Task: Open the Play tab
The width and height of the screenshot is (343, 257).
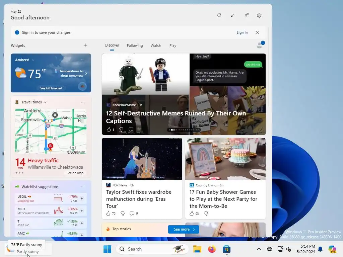Action: [x=173, y=46]
